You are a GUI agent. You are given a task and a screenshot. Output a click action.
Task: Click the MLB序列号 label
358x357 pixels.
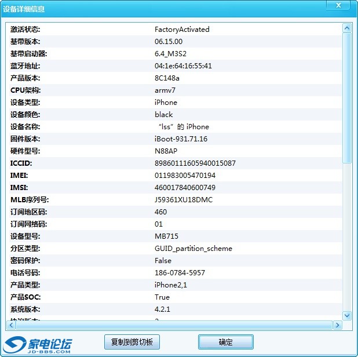30,200
